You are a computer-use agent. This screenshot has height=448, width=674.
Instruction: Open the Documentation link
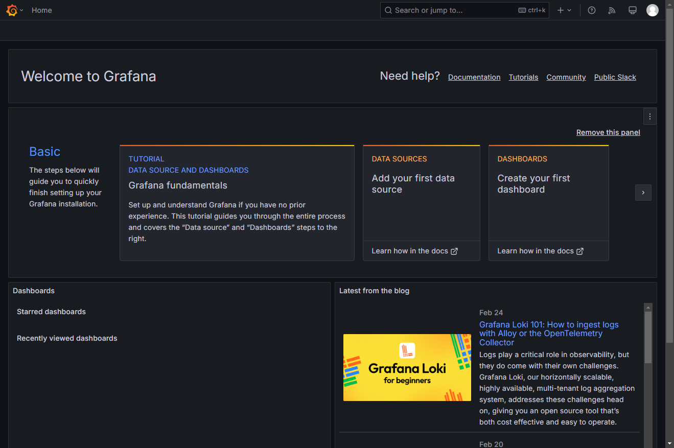(x=474, y=77)
